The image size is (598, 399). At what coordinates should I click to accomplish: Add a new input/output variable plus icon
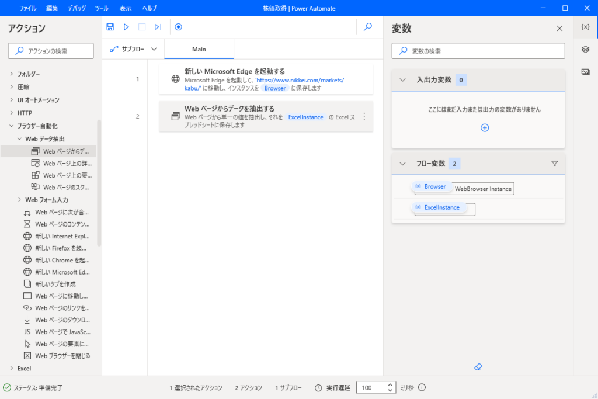tap(485, 128)
